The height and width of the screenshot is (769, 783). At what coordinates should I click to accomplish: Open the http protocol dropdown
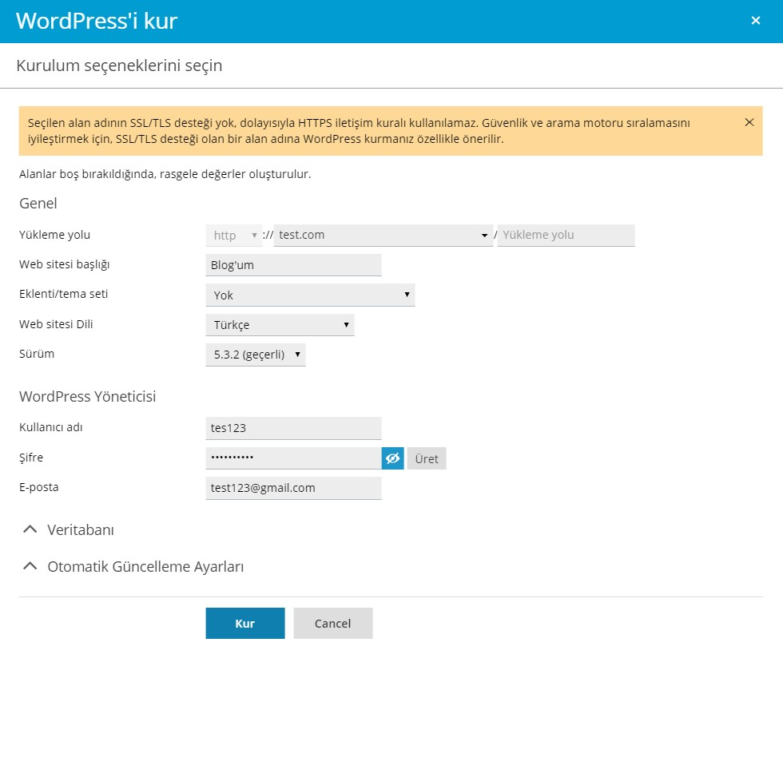233,235
